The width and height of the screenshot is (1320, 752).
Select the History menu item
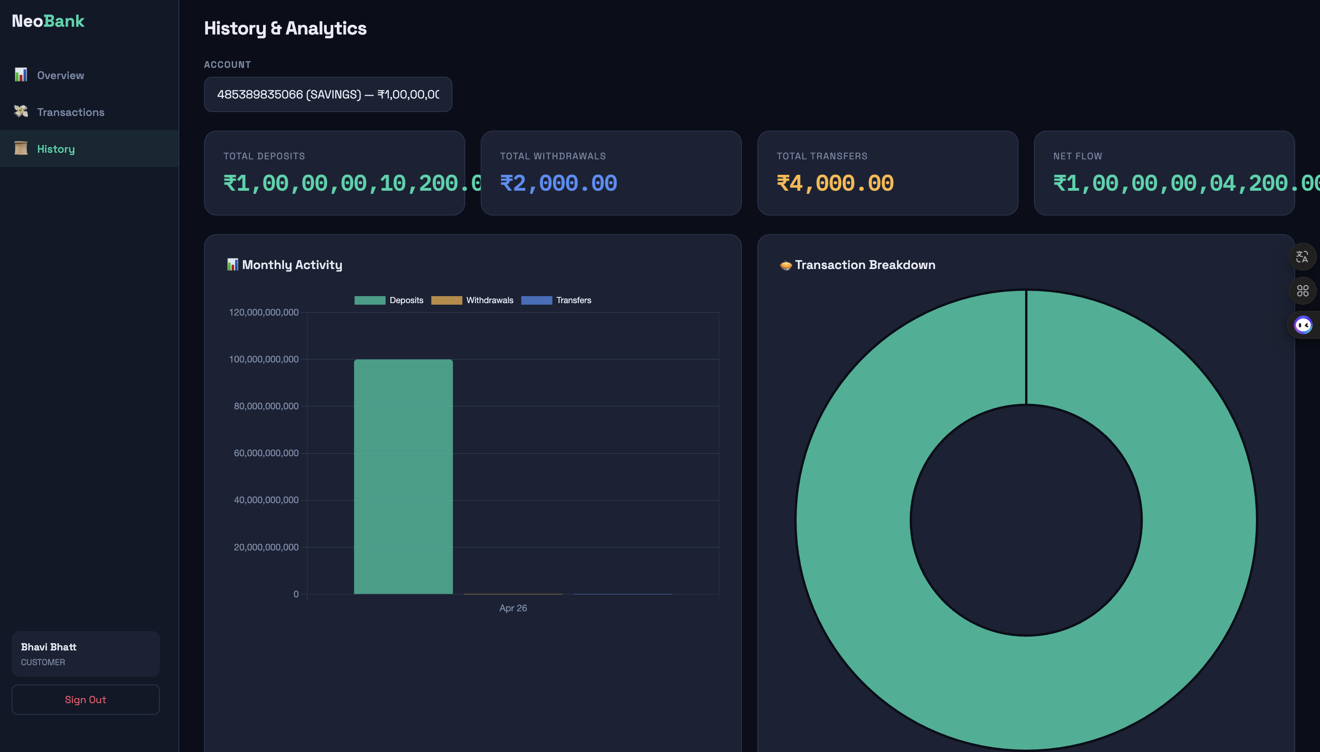click(56, 149)
